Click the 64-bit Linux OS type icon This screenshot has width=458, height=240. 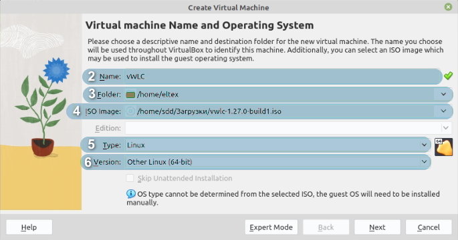pos(443,147)
